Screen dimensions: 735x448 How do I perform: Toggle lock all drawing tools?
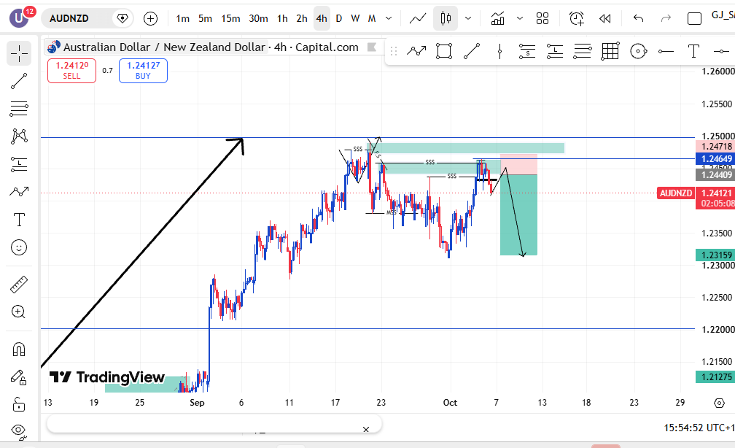[x=19, y=404]
